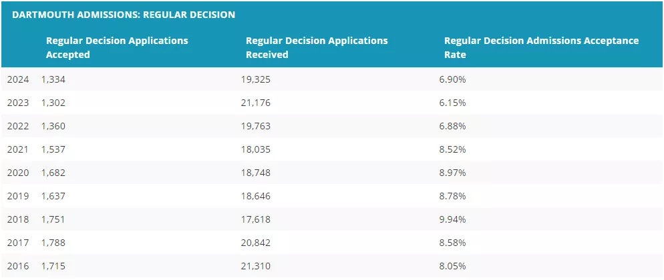664x280 pixels.
Task: Click the 6.15% acceptance rate value
Action: [452, 103]
